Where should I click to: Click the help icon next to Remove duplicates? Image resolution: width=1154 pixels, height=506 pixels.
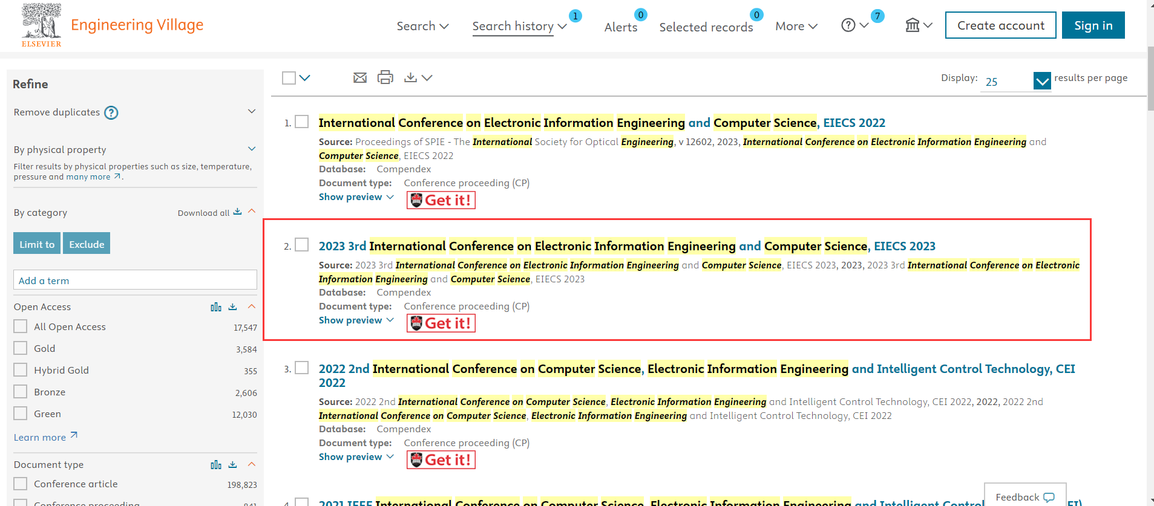tap(111, 112)
